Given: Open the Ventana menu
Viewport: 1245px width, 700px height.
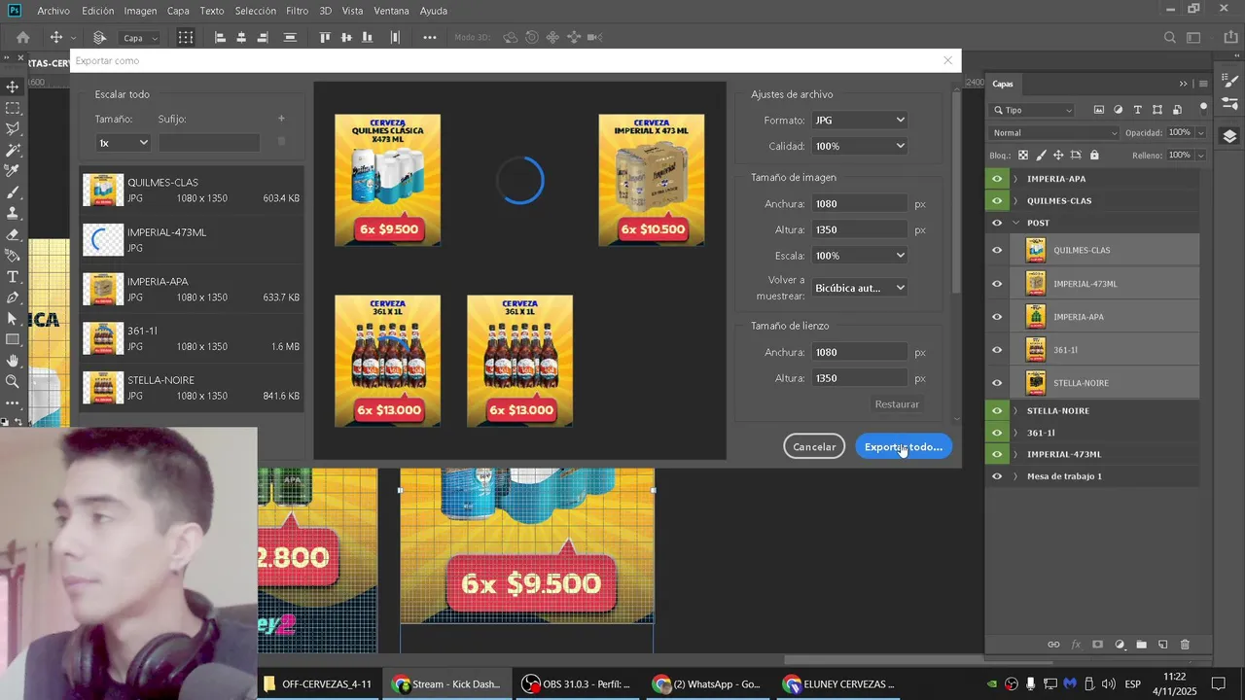Looking at the screenshot, I should (391, 11).
